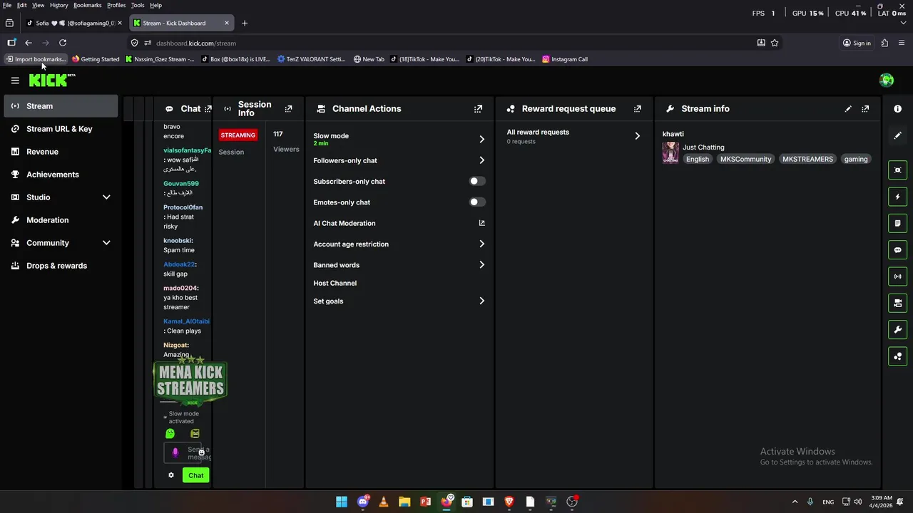This screenshot has width=913, height=513.
Task: Click the MKSCommunity tag
Action: [x=745, y=159]
